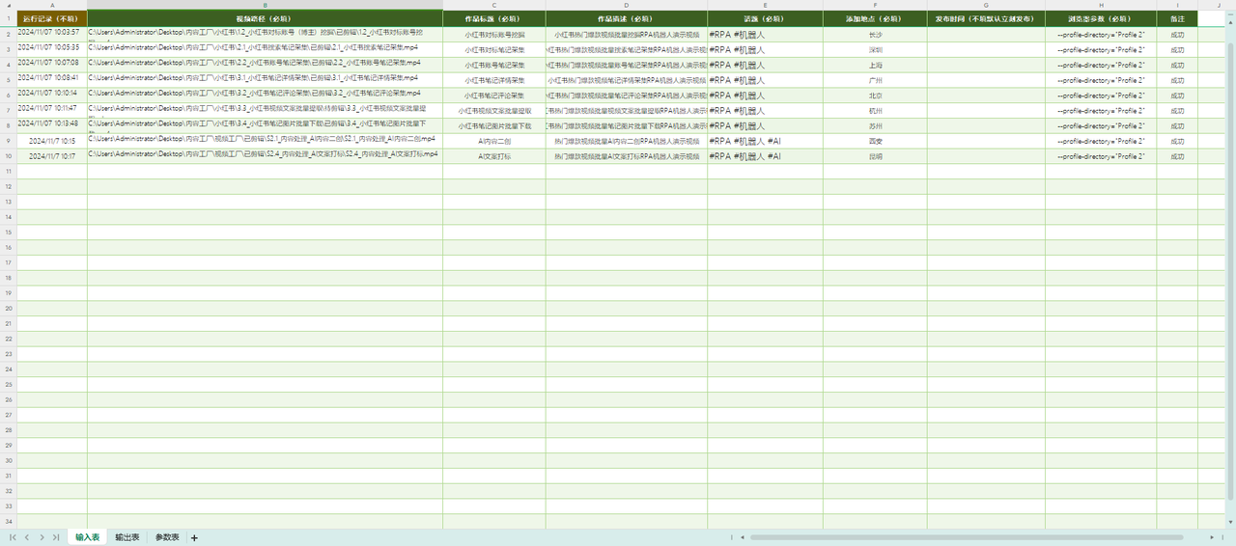Select row 20 header number
The image size is (1236, 546).
pyautogui.click(x=8, y=308)
